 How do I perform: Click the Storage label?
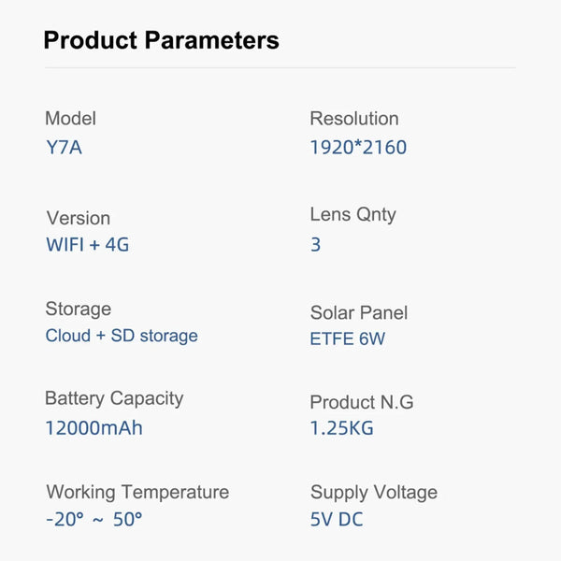tap(78, 309)
